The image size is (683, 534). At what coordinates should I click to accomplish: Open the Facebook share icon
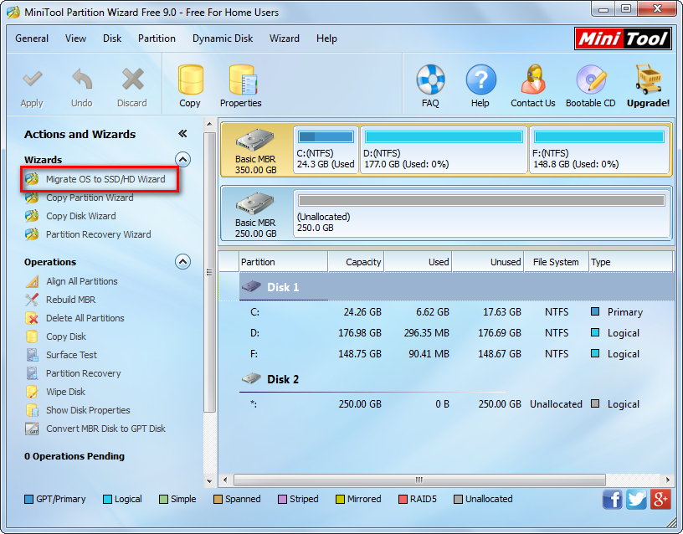point(613,499)
